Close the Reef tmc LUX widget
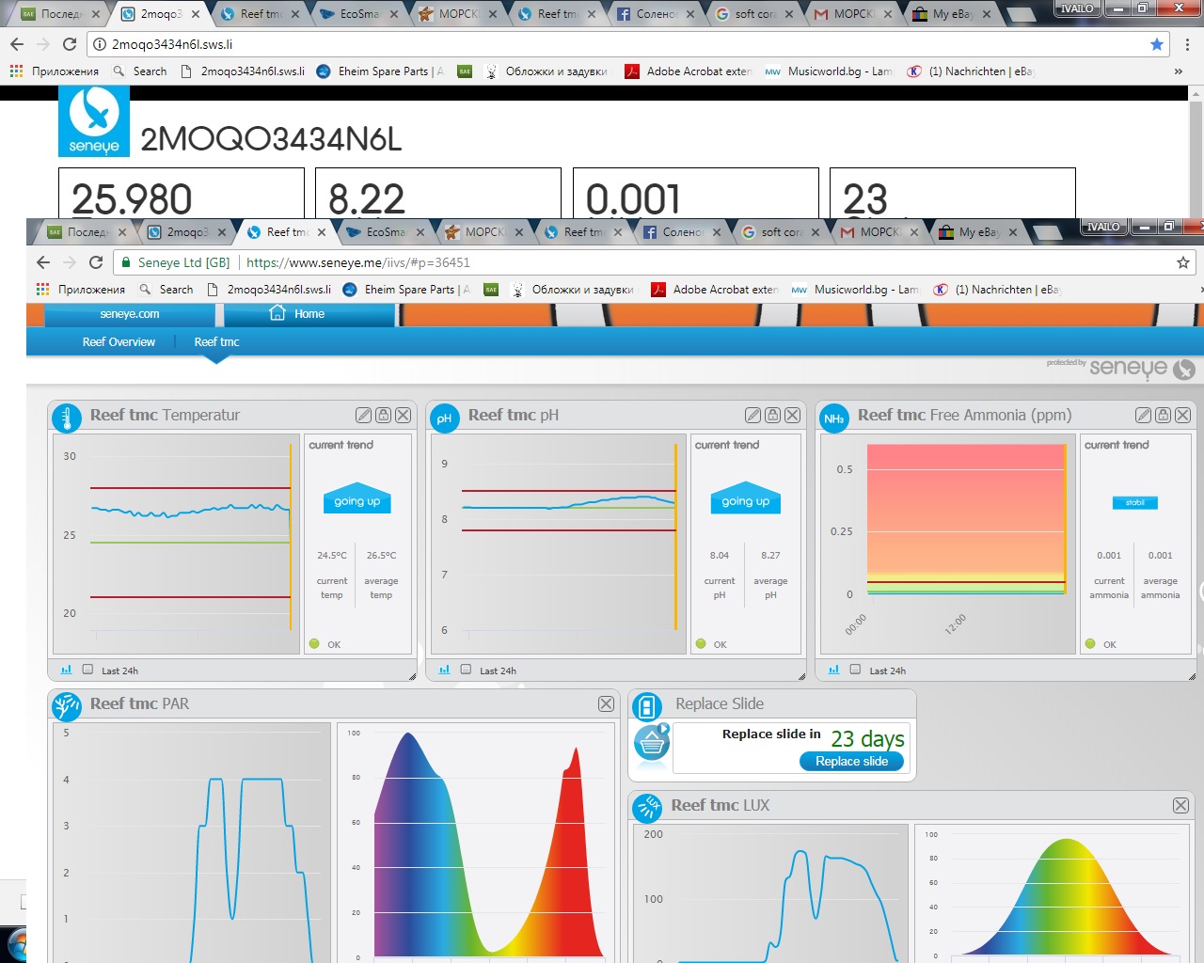The image size is (1204, 963). (1180, 805)
